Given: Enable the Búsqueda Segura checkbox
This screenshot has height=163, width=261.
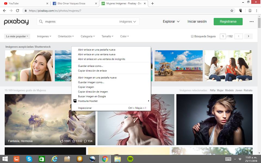Looking at the screenshot, I should click(192, 36).
